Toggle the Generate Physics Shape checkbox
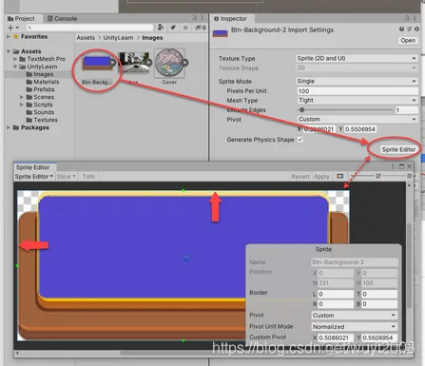Image resolution: width=425 pixels, height=366 pixels. click(300, 140)
